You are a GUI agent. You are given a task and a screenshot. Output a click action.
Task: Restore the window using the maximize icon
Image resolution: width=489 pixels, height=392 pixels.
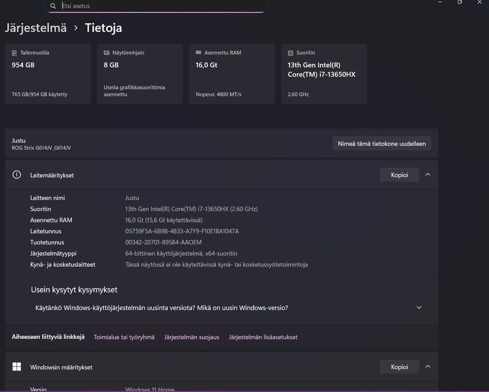coord(459,3)
